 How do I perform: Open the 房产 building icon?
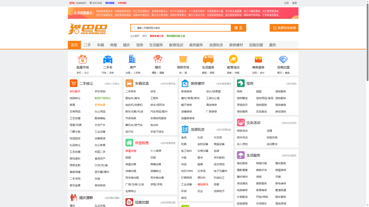point(132,59)
